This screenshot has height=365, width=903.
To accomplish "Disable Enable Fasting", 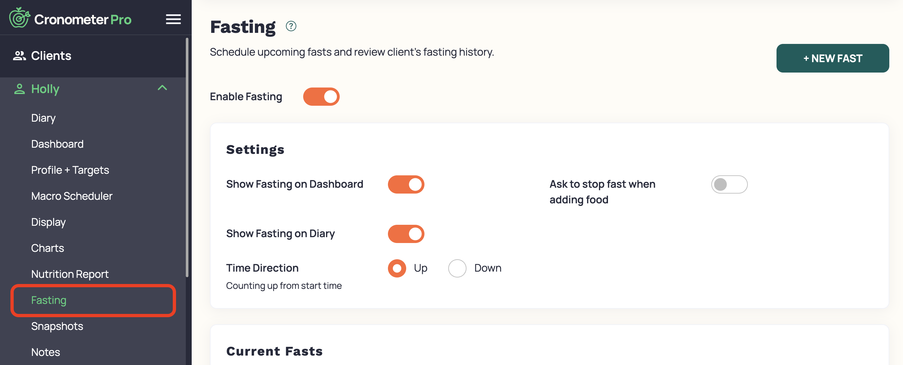I will click(x=321, y=96).
